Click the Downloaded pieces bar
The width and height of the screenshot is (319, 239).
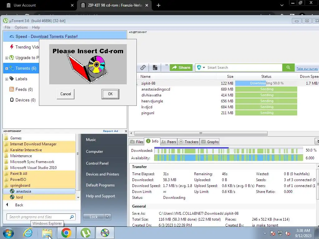pos(228,151)
